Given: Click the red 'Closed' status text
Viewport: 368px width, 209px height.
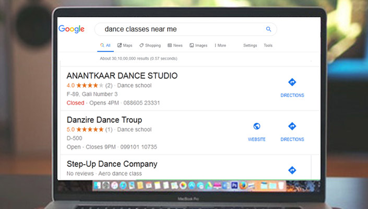Looking at the screenshot, I should tap(75, 103).
